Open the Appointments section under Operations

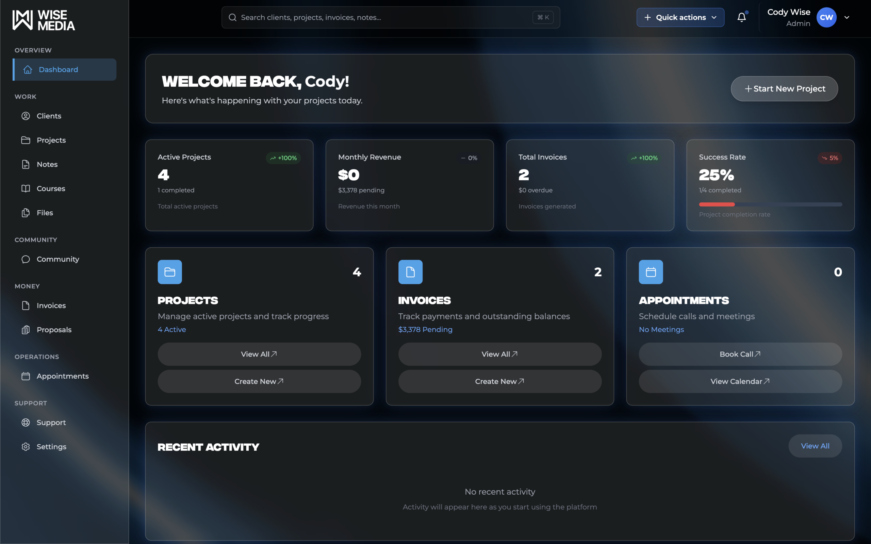coord(26,376)
